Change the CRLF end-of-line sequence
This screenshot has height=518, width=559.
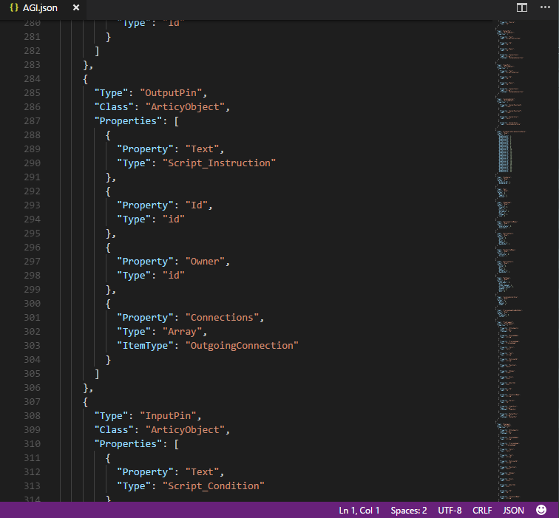[482, 510]
